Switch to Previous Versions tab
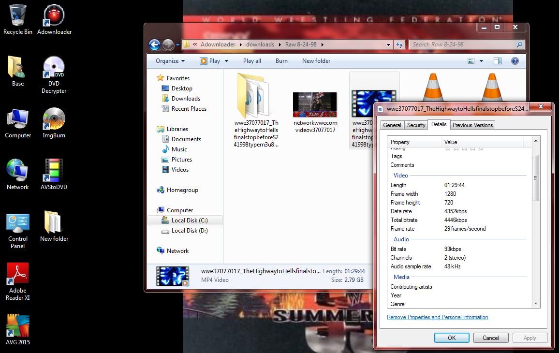Viewport: 559px width, 353px height. tap(473, 125)
